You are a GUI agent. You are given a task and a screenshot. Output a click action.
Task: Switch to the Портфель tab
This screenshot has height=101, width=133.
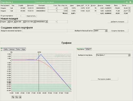(x=81, y=49)
